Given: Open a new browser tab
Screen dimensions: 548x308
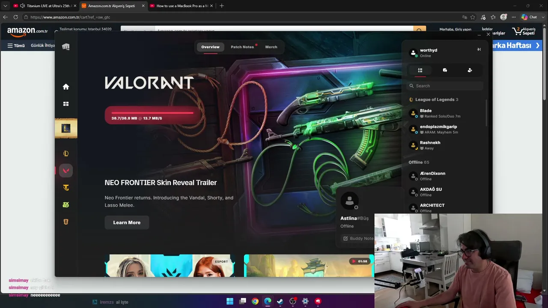Looking at the screenshot, I should (x=221, y=6).
